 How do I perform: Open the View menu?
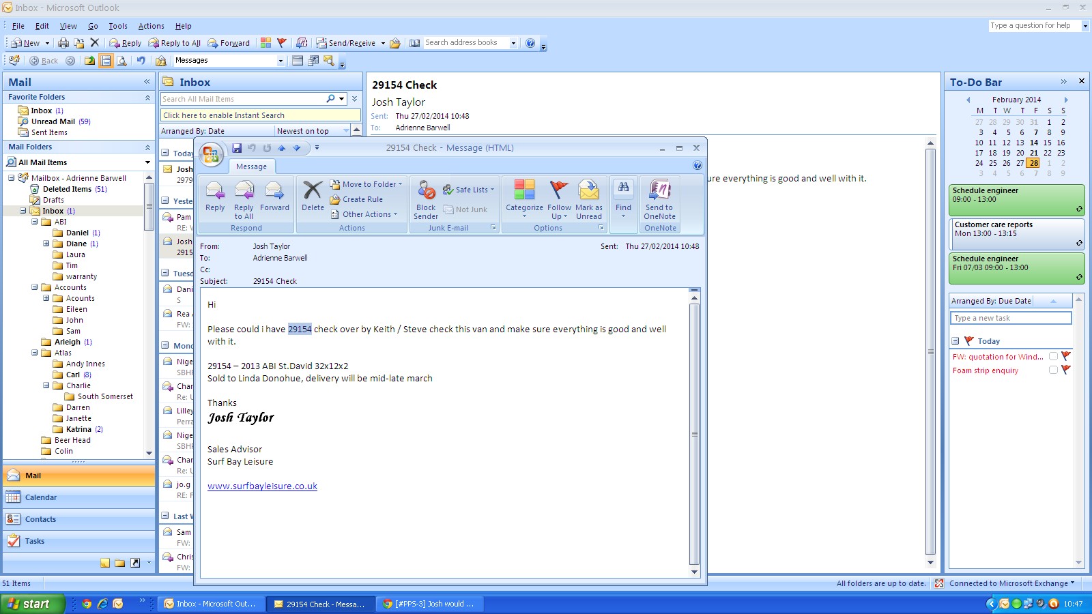point(68,26)
